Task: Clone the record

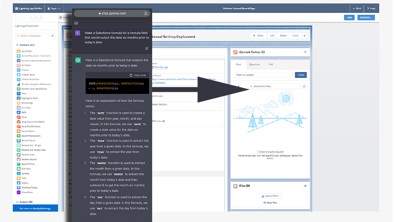Action: coord(295,36)
